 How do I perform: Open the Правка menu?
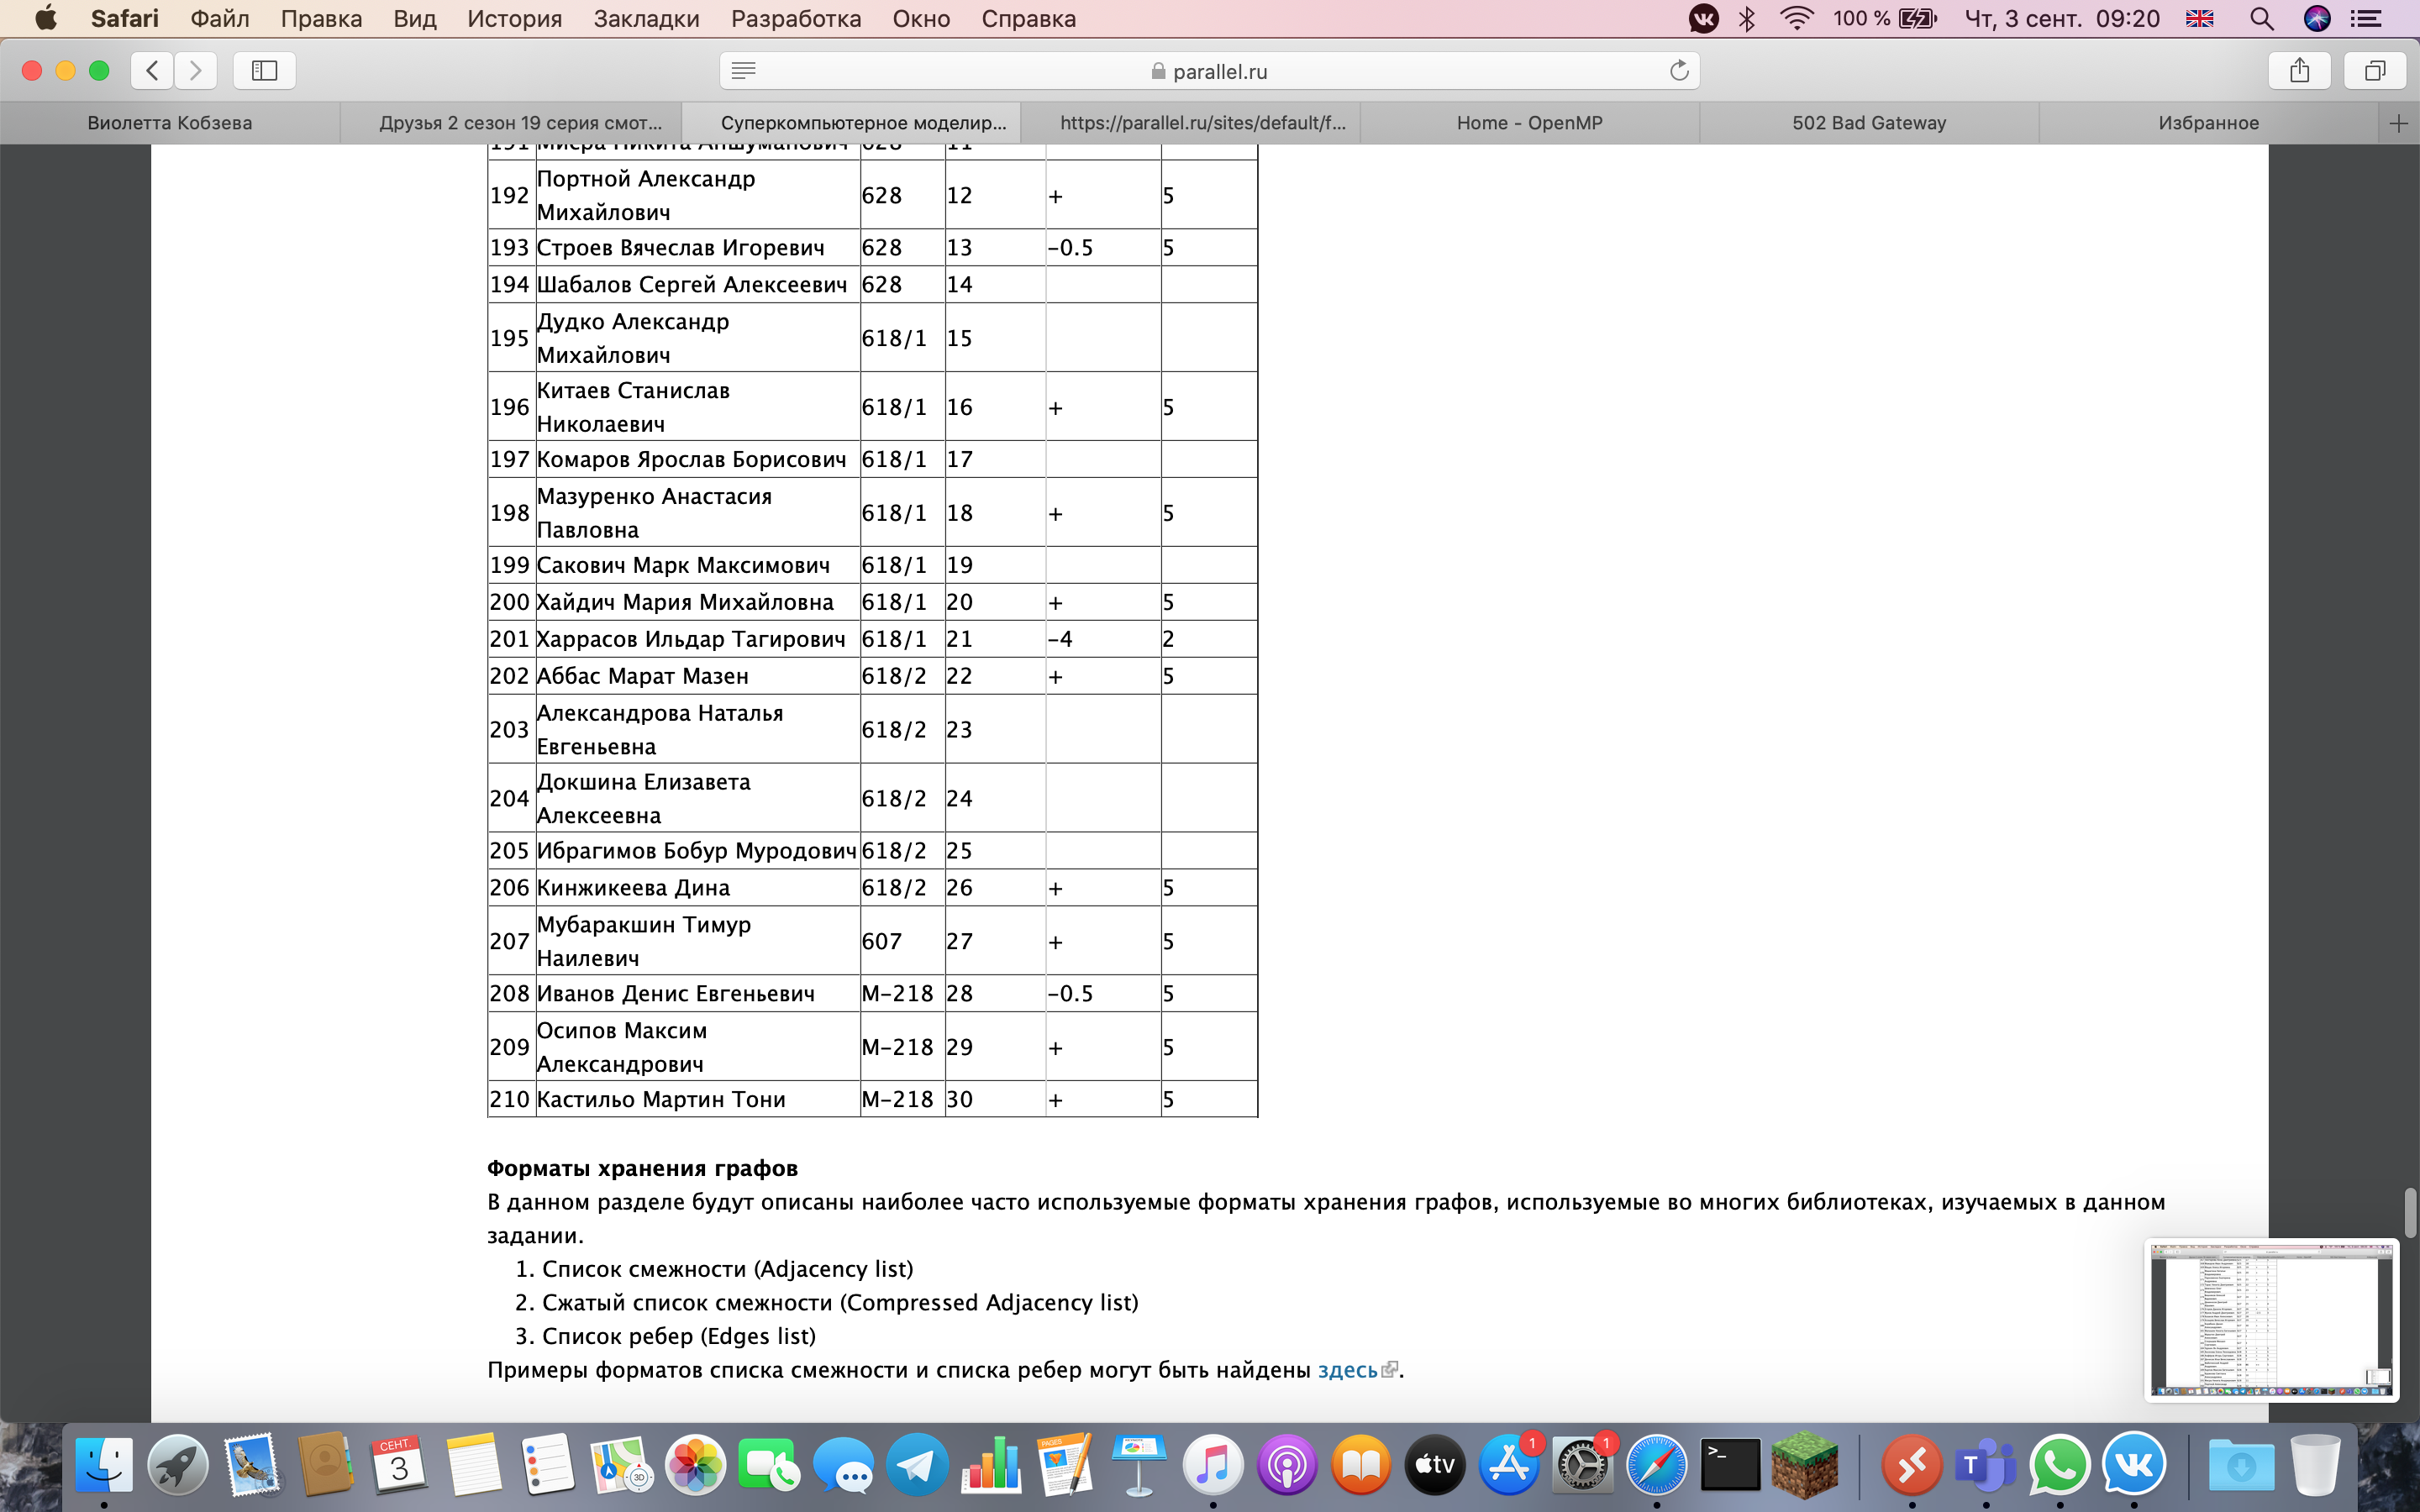[x=321, y=18]
